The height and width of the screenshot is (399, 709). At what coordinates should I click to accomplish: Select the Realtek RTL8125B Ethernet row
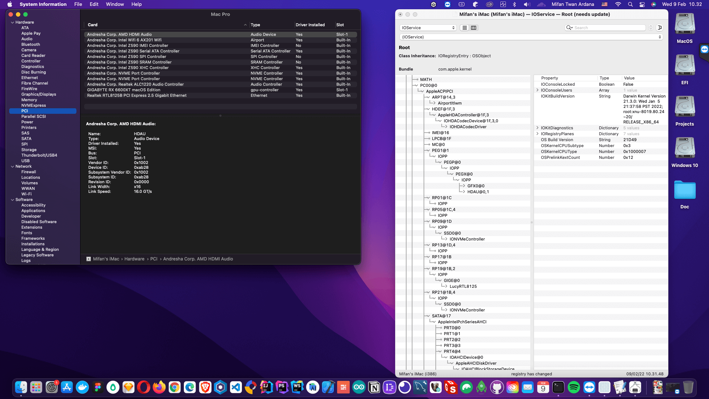click(x=220, y=95)
